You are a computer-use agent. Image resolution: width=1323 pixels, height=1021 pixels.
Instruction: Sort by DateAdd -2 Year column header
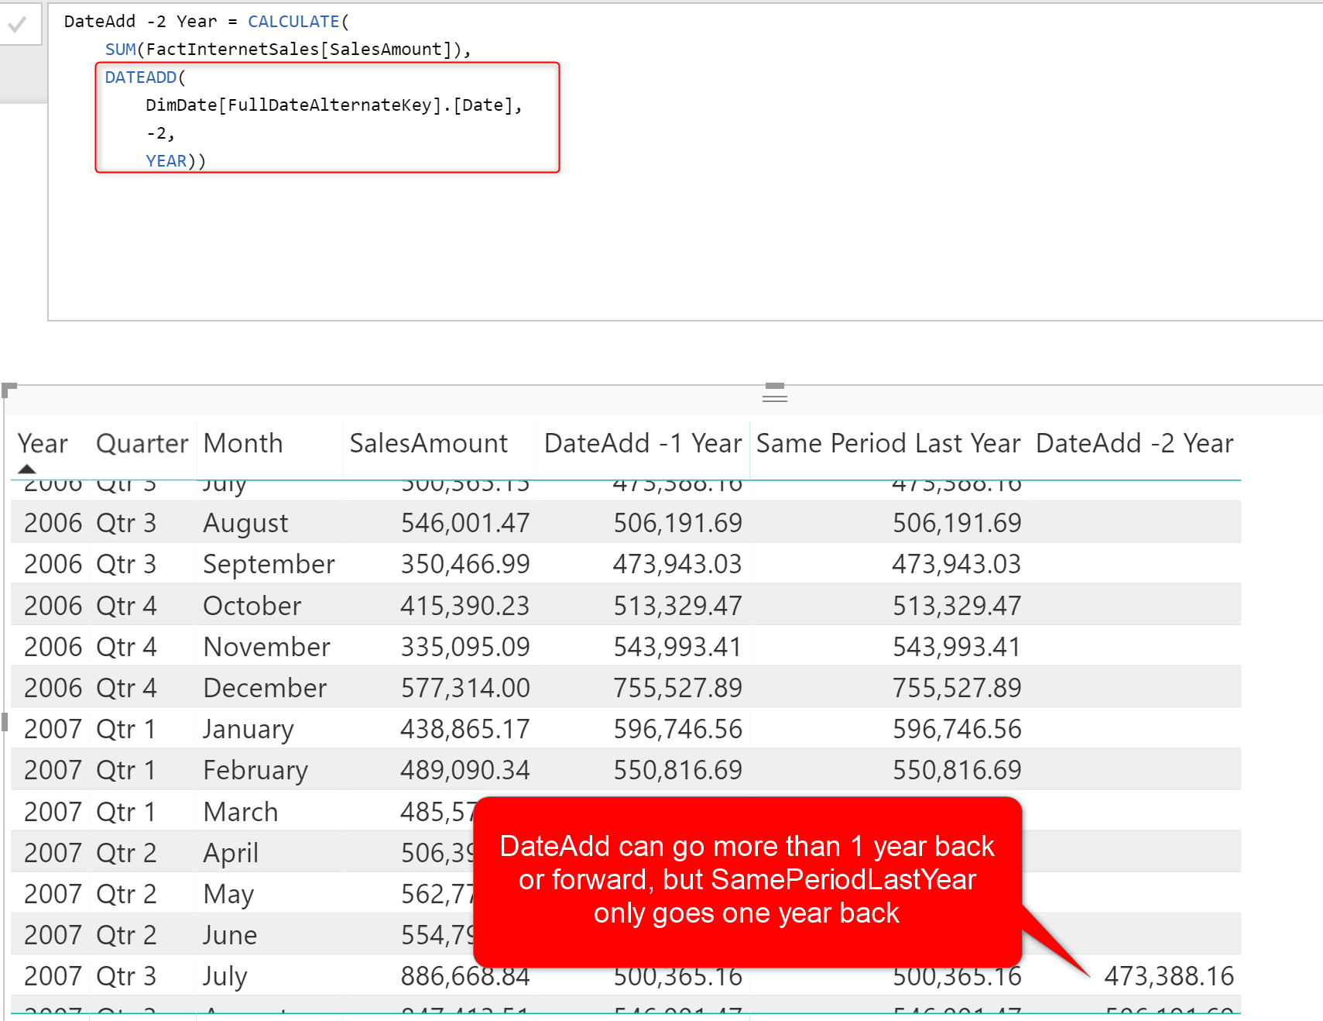(x=1135, y=444)
